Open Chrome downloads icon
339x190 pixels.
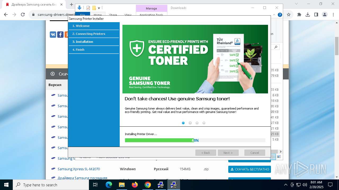click(308, 15)
